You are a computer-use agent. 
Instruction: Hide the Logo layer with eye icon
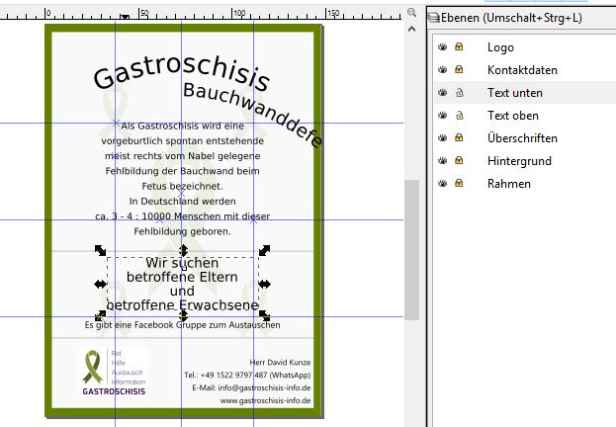[443, 47]
